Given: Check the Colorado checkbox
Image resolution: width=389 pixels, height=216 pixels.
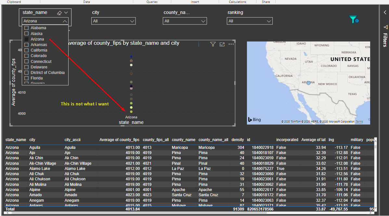Looking at the screenshot, I should point(27,56).
